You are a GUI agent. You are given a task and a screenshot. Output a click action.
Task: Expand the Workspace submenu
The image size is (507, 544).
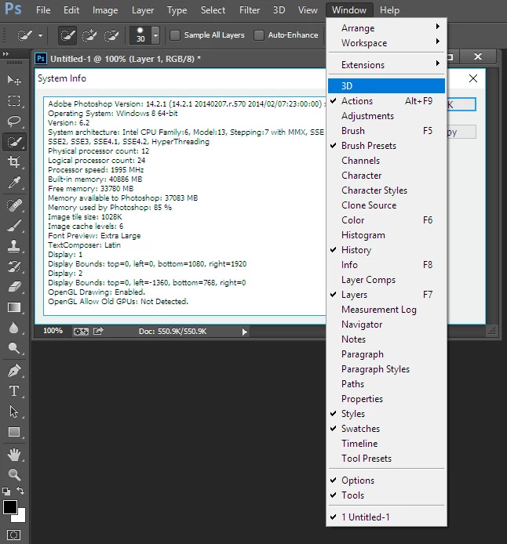click(x=386, y=43)
